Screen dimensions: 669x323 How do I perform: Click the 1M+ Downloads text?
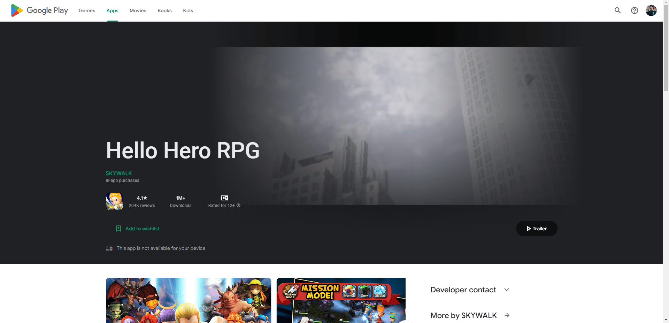[x=180, y=202]
